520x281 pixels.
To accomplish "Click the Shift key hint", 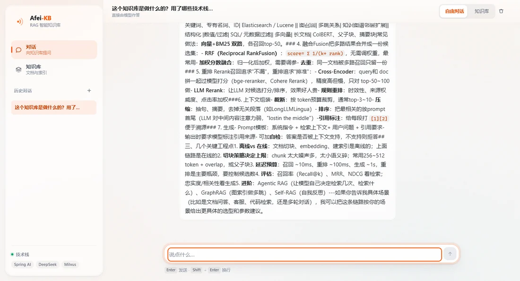I will coord(197,270).
